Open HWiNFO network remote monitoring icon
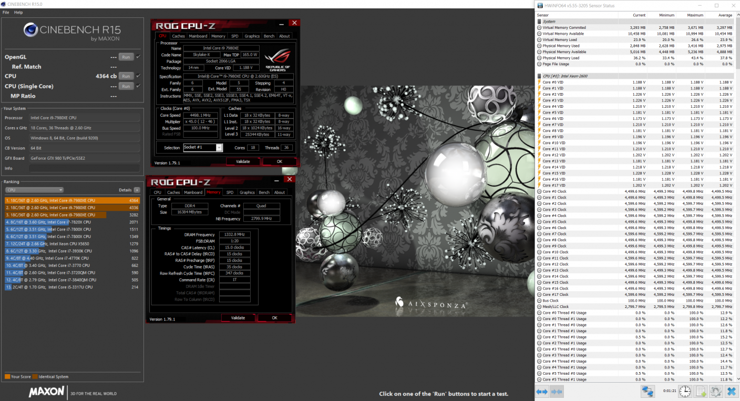 coord(647,392)
